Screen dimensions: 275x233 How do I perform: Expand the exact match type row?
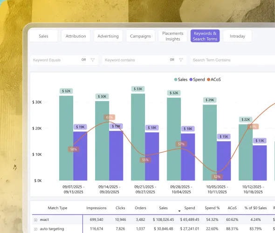coord(35,220)
